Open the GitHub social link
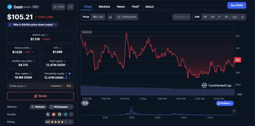The width and height of the screenshot is (255, 126). 59,114
